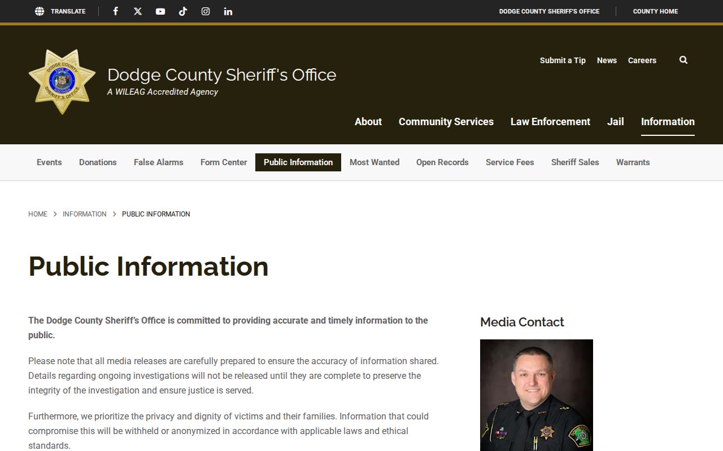Select the Warrants subnav tab

pyautogui.click(x=633, y=162)
